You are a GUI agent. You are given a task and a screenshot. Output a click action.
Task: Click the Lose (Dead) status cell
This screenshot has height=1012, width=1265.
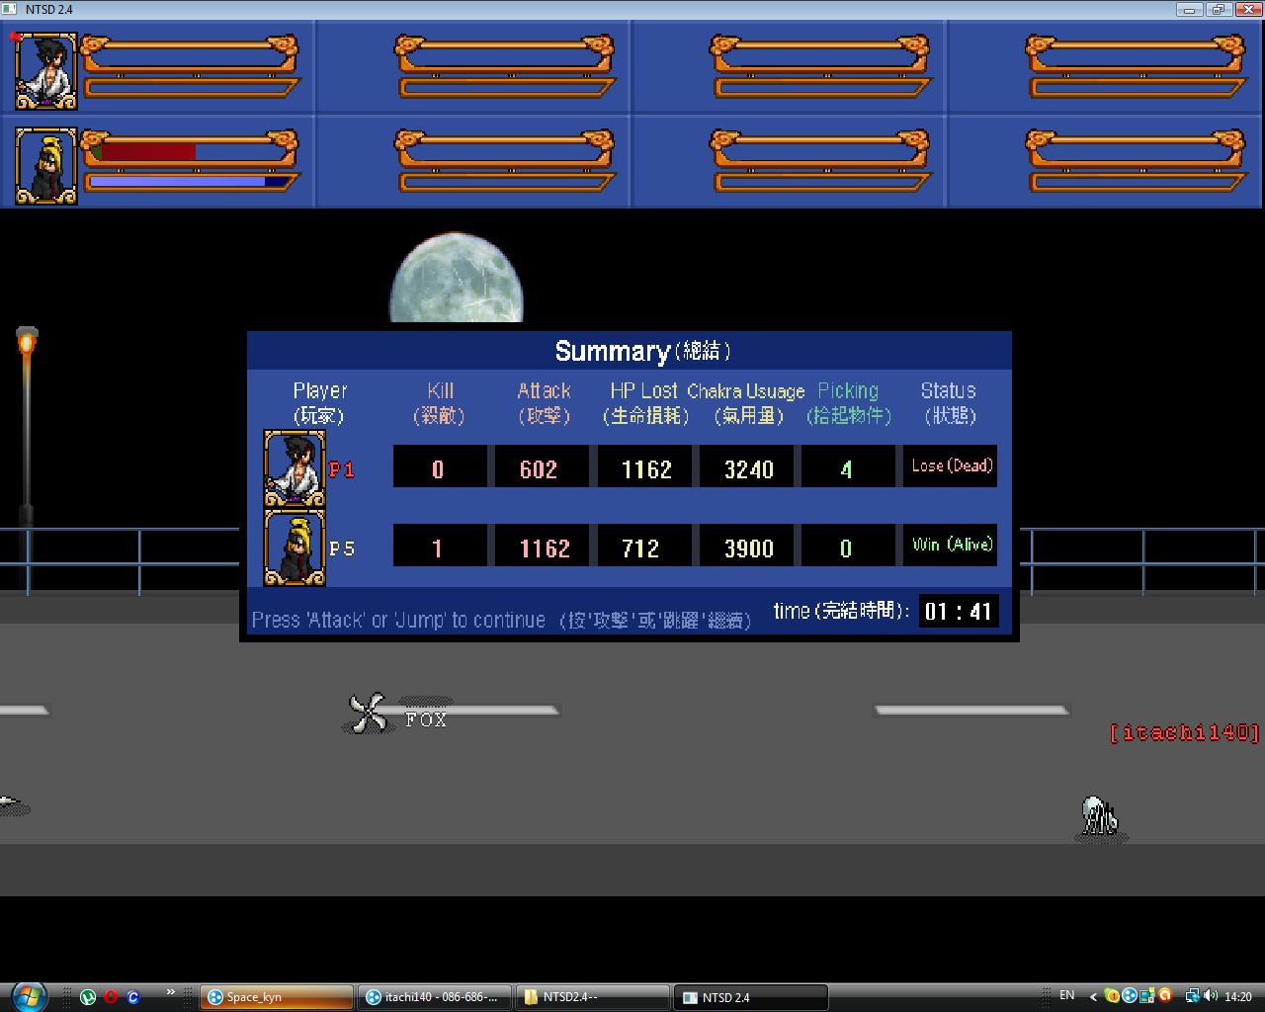click(951, 466)
